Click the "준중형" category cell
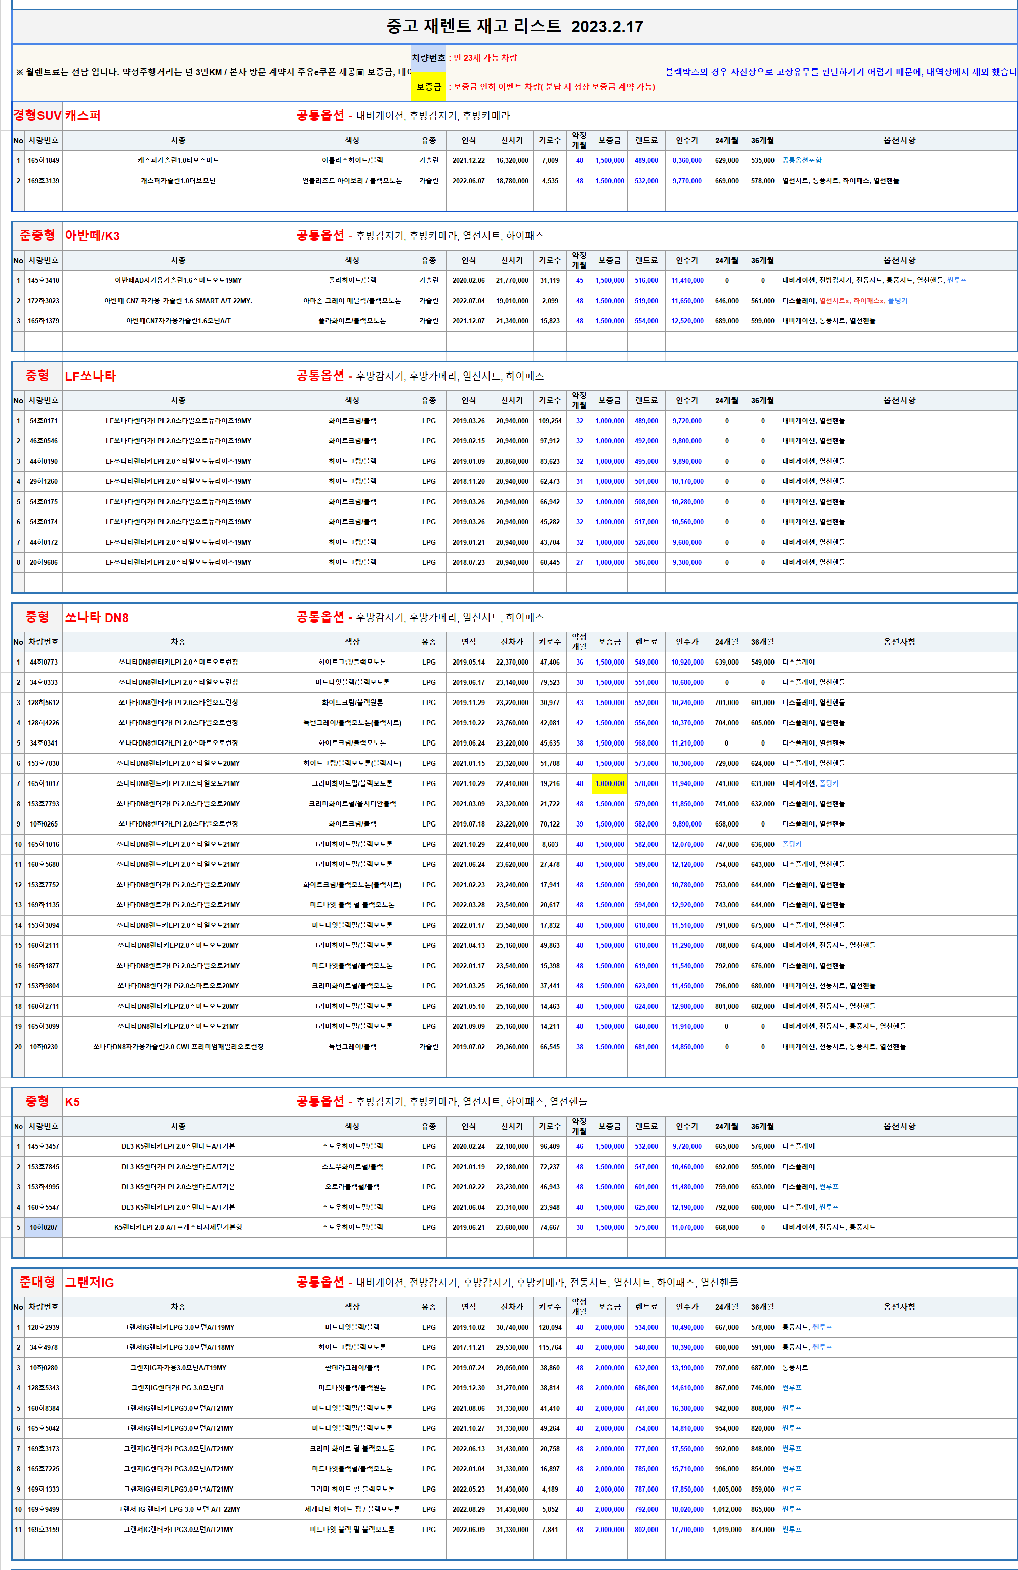The height and width of the screenshot is (1570, 1018). coord(37,235)
